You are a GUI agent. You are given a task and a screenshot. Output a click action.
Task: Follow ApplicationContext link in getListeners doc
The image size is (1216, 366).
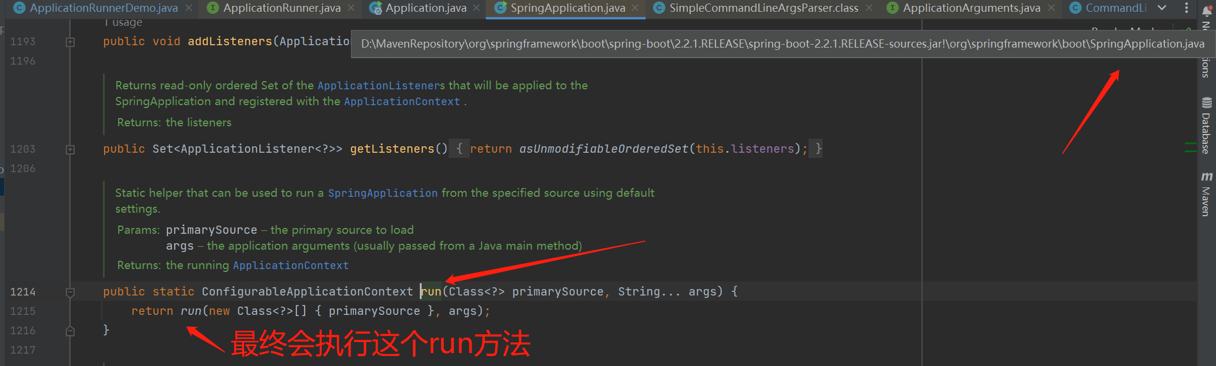[402, 102]
